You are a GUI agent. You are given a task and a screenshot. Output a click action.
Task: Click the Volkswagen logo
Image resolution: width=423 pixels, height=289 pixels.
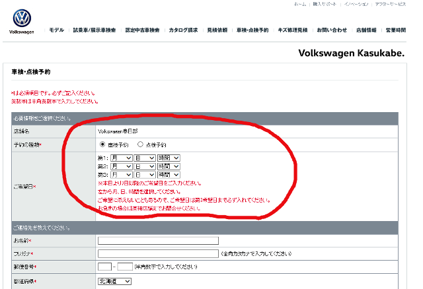[22, 22]
